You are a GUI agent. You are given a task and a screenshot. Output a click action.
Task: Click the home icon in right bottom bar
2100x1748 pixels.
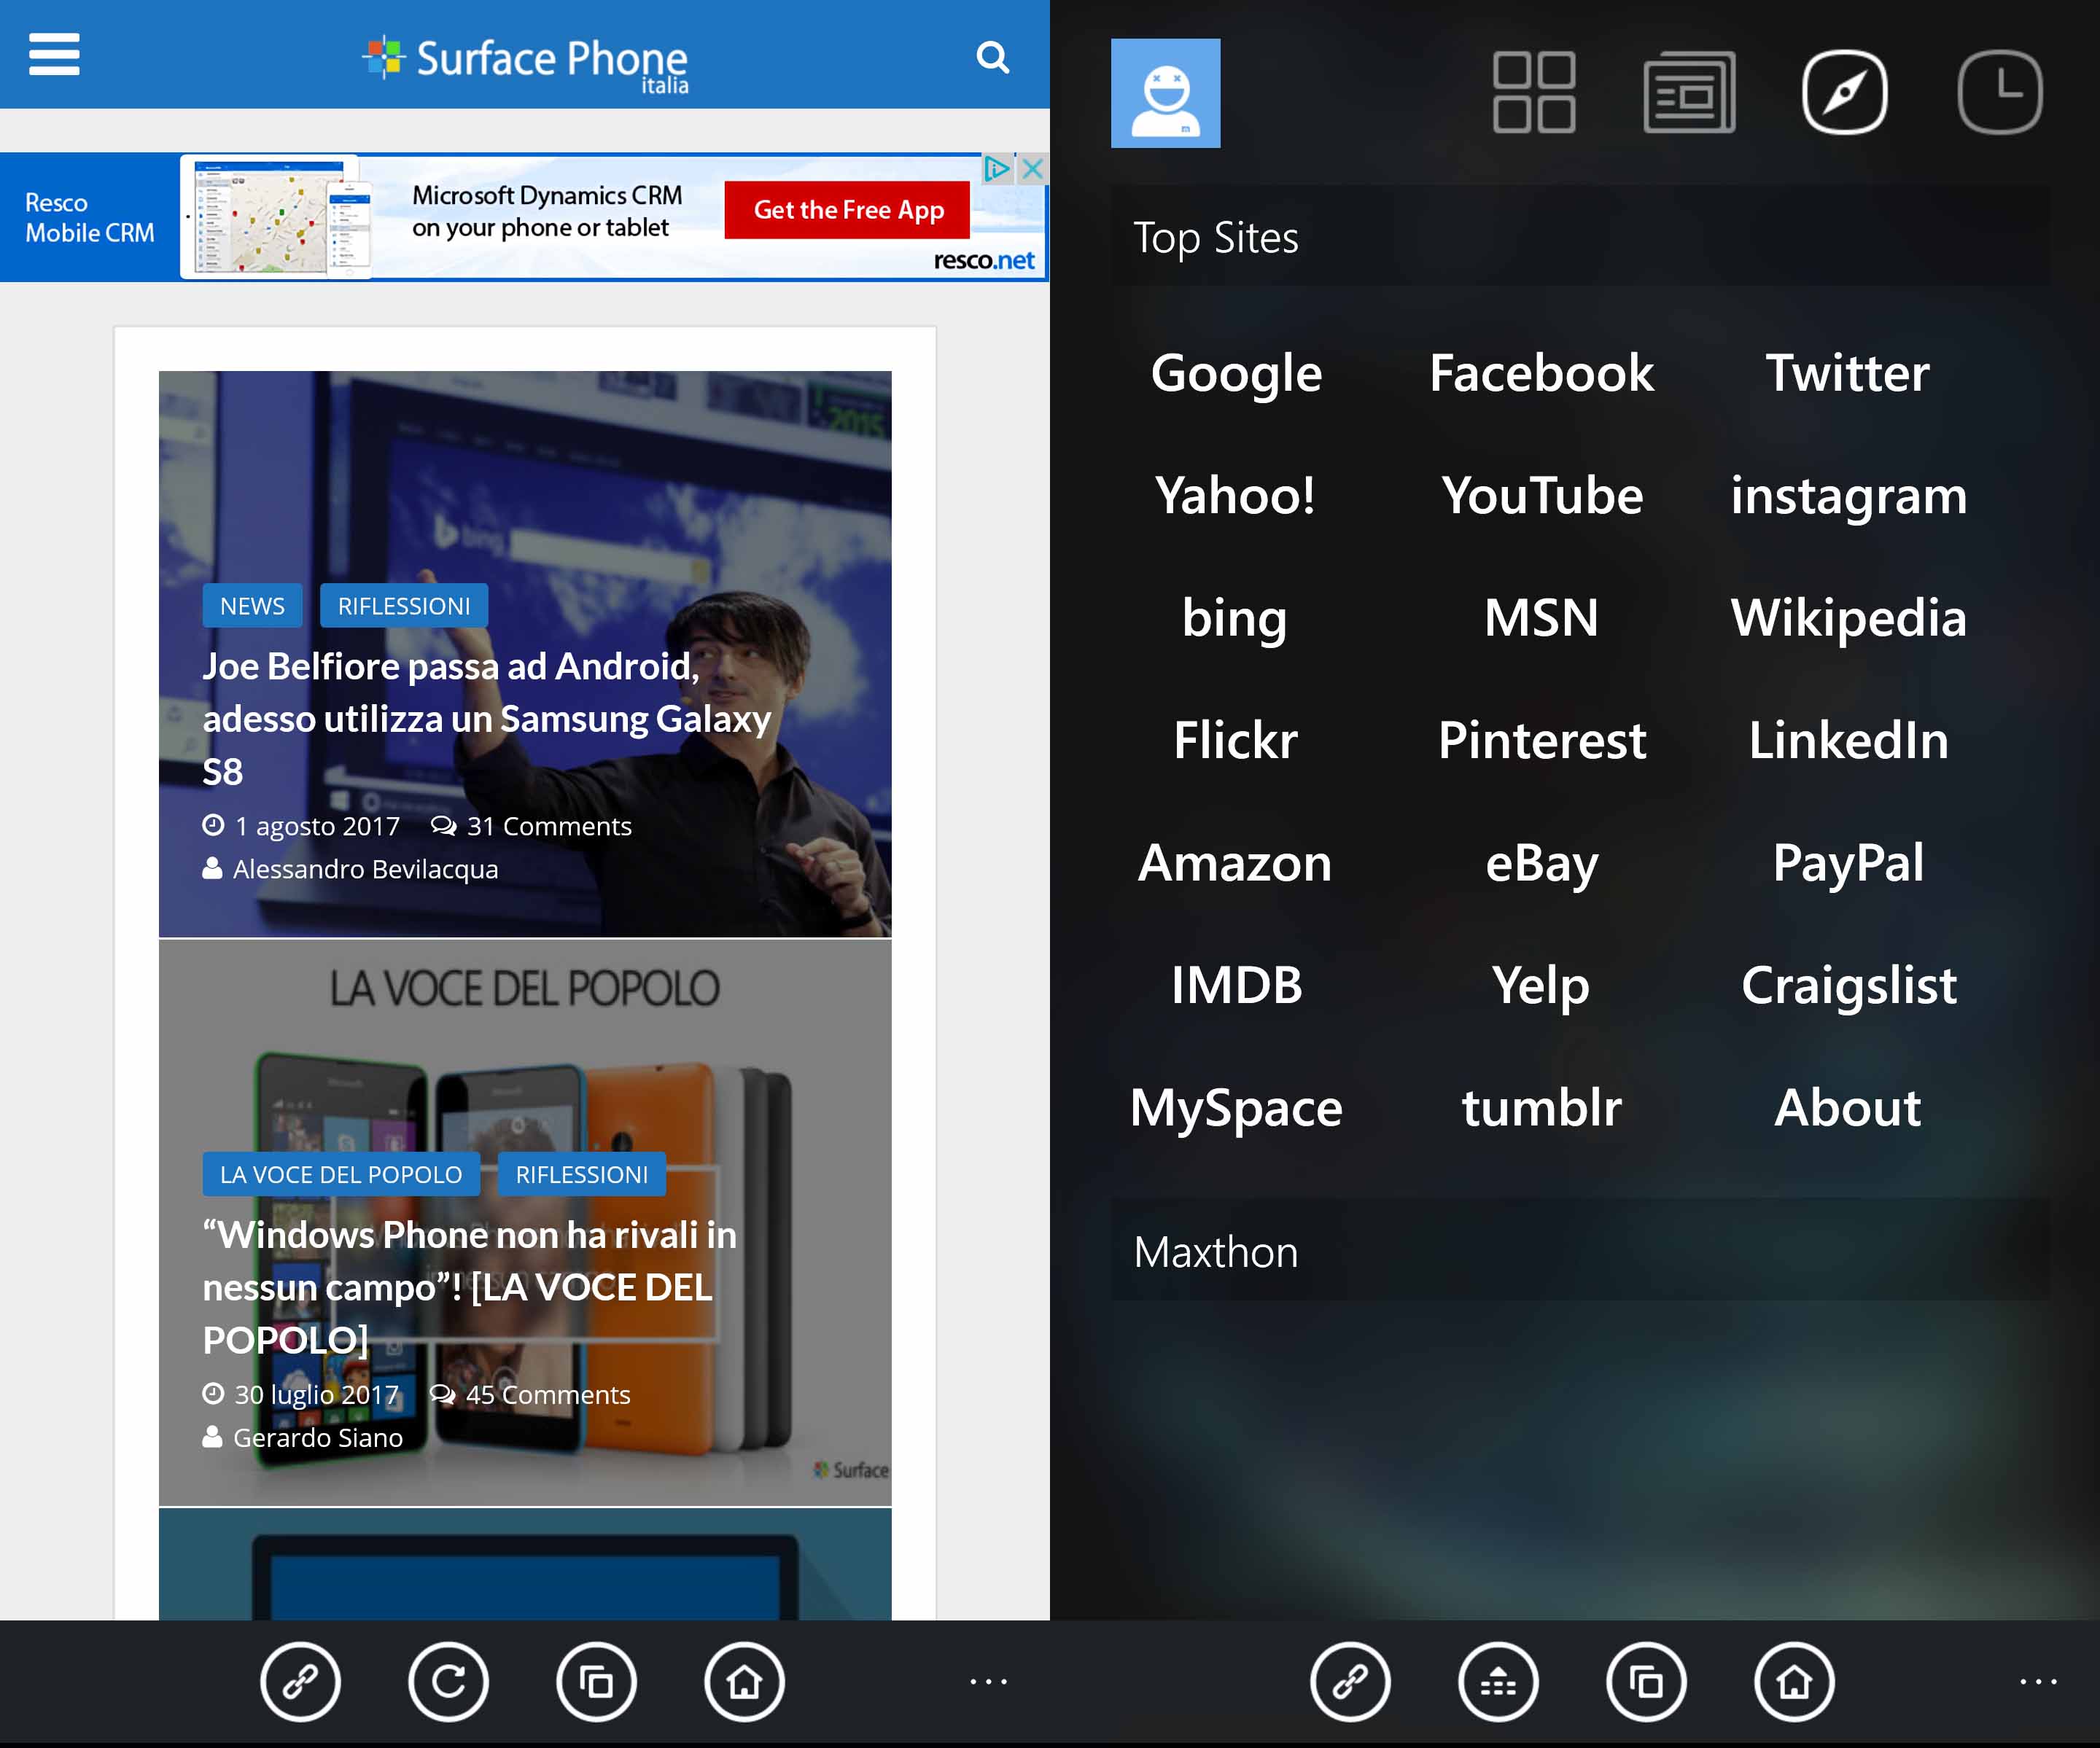pyautogui.click(x=1794, y=1682)
